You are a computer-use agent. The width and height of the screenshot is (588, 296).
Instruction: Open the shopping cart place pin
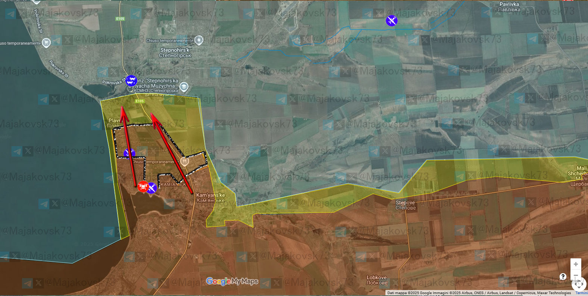pos(46,43)
